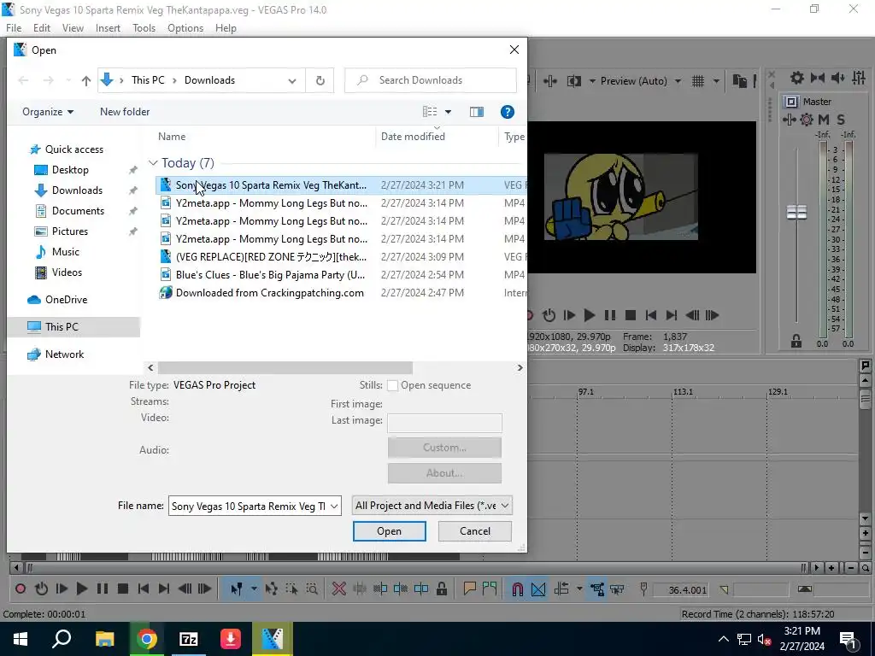This screenshot has width=875, height=656.
Task: Open the Auto Ripple mode dropdown arrow
Action: [x=579, y=589]
